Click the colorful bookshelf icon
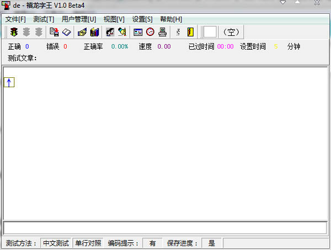Viewport: 331px width, 250px height. pos(94,33)
